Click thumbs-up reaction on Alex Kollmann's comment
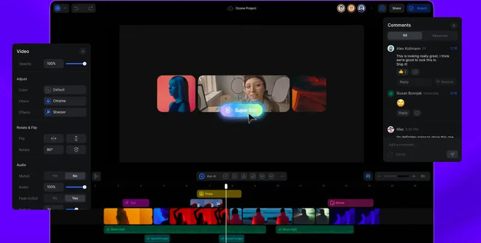This screenshot has height=243, width=481. pyautogui.click(x=402, y=72)
